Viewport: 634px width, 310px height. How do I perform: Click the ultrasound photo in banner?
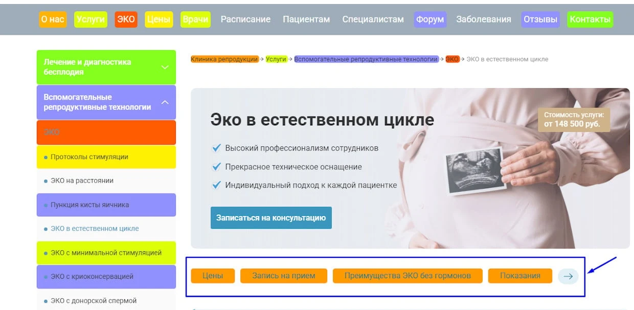coord(474,170)
